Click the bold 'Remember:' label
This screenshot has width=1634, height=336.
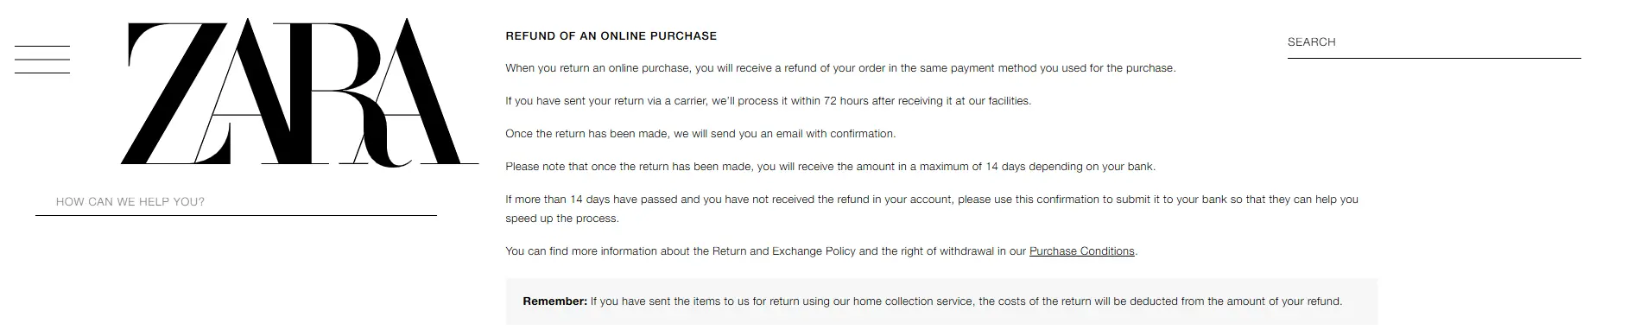tap(554, 301)
